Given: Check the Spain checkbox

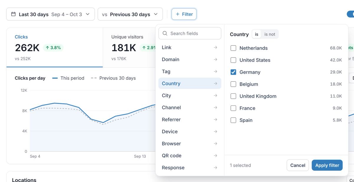Looking at the screenshot, I should pyautogui.click(x=233, y=120).
